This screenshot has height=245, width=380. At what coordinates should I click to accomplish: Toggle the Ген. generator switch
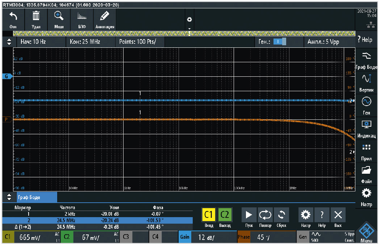280,42
